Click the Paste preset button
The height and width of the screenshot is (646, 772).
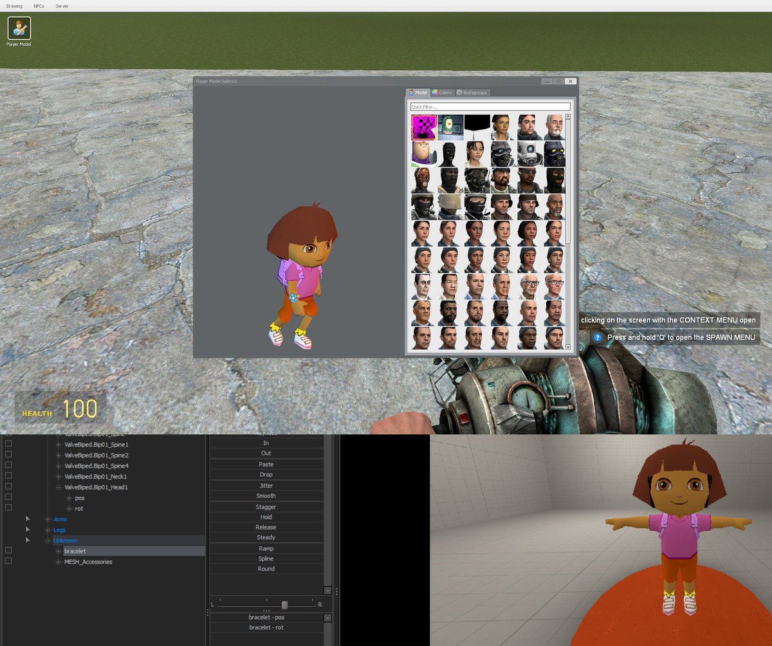[x=266, y=464]
